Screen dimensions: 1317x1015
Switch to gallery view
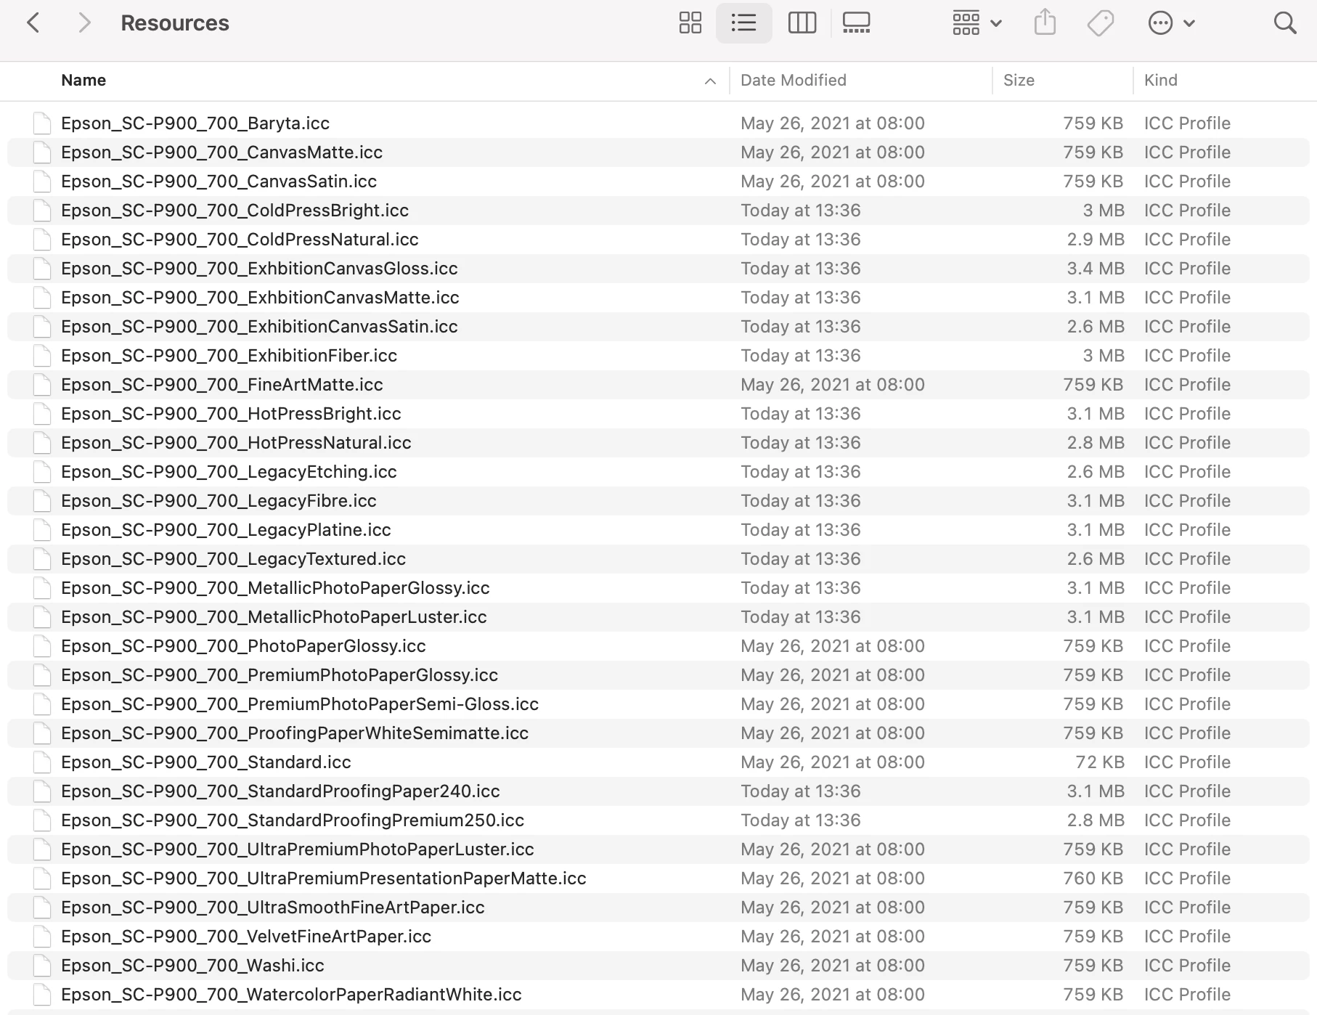point(857,23)
